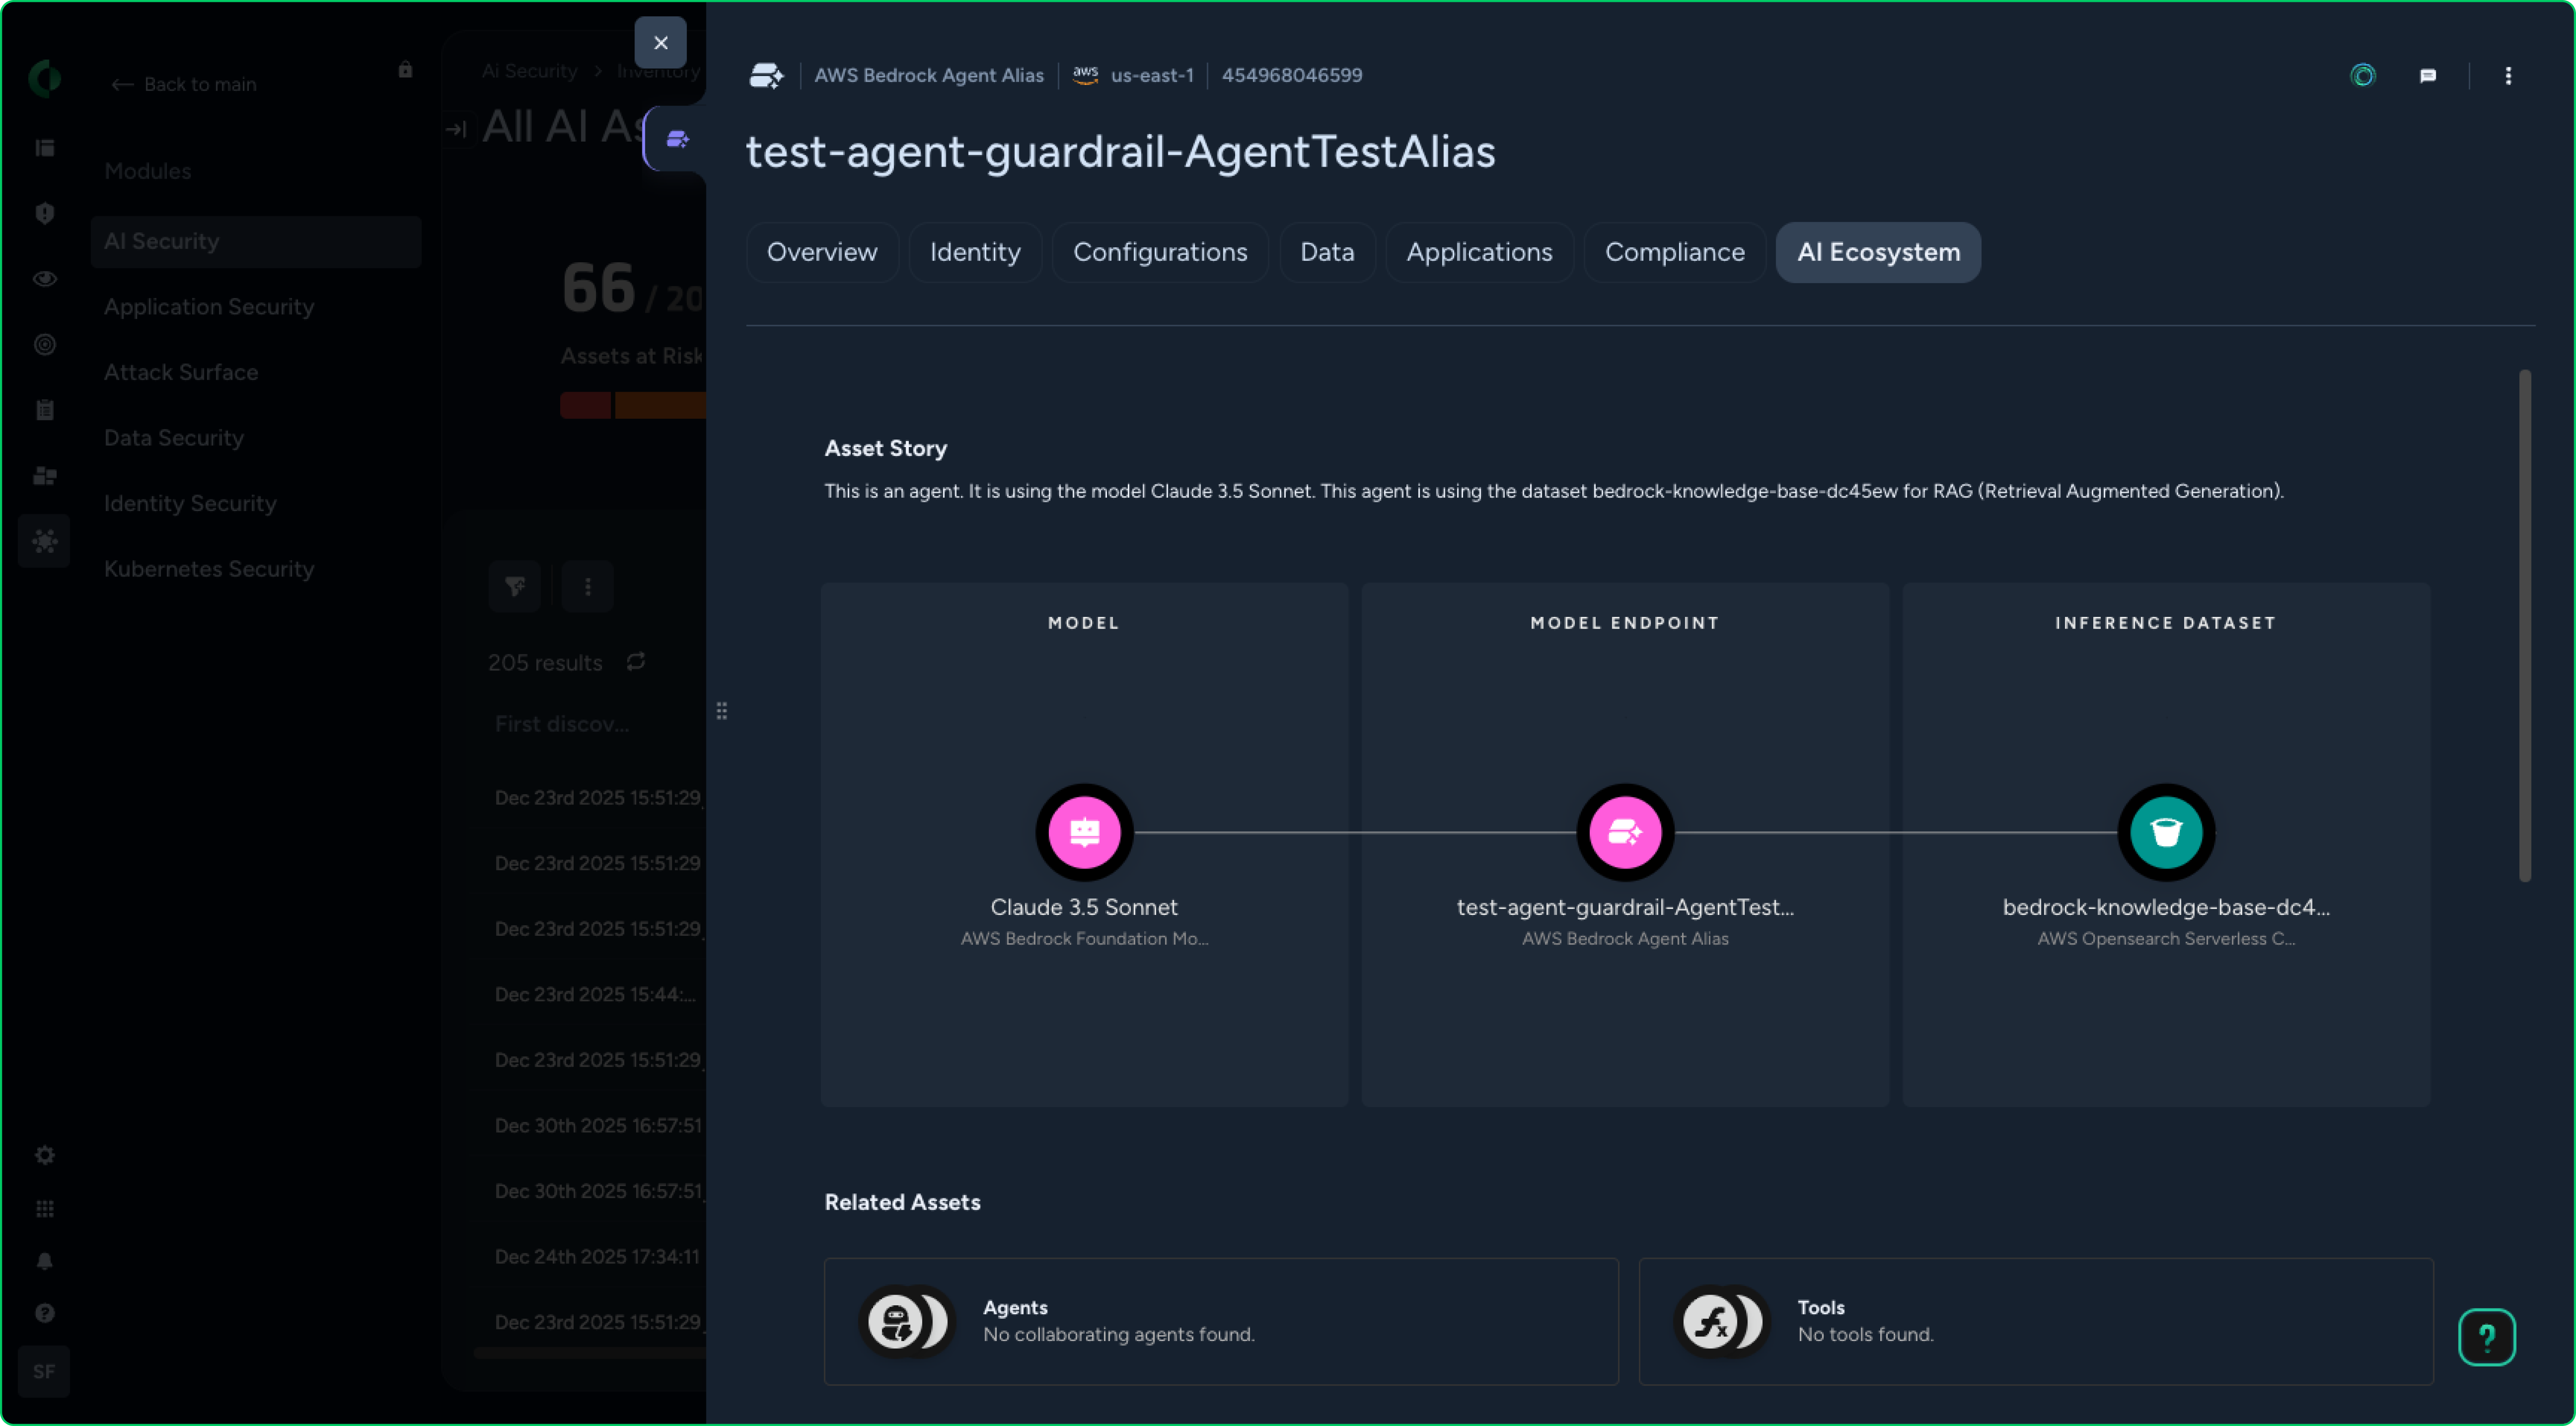Go to the Applications tab
The height and width of the screenshot is (1426, 2576).
click(x=1479, y=252)
